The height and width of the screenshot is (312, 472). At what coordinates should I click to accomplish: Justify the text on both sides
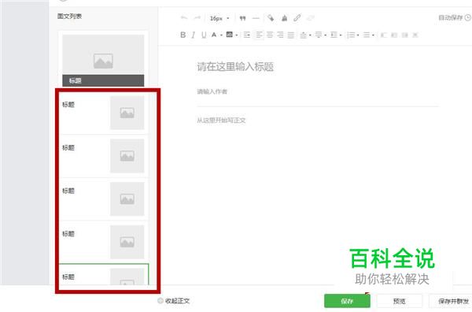[291, 35]
